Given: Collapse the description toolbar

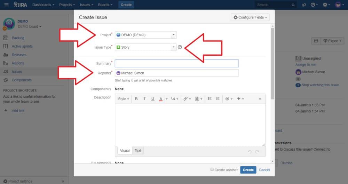Looking at the screenshot, I should coord(260,99).
